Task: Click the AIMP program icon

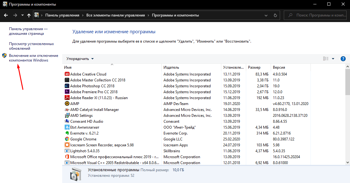Action: click(x=67, y=103)
